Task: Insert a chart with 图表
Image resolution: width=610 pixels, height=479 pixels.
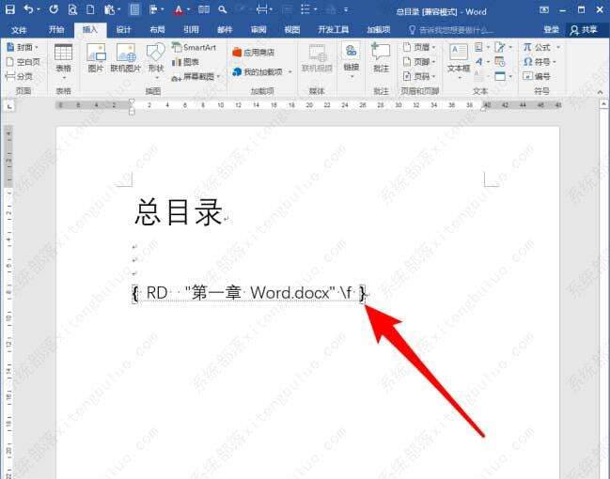Action: tap(185, 62)
